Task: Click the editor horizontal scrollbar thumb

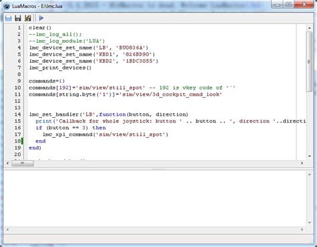Action: click(x=23, y=163)
